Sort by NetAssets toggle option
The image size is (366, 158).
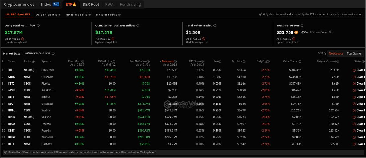pyautogui.click(x=336, y=53)
